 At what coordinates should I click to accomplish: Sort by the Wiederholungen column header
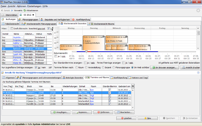click(x=70, y=86)
